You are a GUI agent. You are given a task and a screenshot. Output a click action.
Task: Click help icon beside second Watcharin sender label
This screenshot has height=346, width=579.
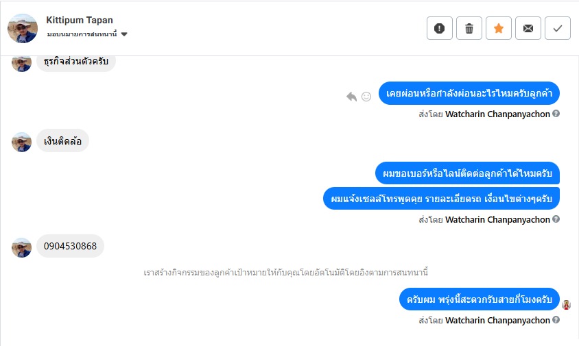pos(556,219)
